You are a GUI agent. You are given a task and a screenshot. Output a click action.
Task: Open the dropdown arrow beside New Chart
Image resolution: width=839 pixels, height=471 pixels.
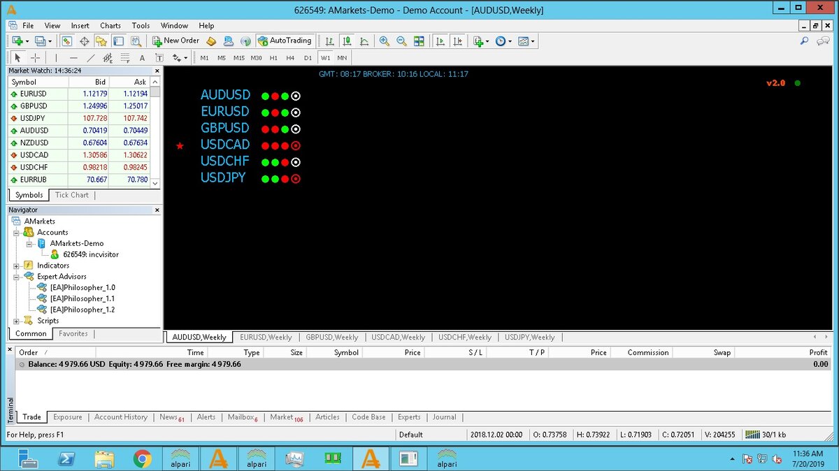27,42
